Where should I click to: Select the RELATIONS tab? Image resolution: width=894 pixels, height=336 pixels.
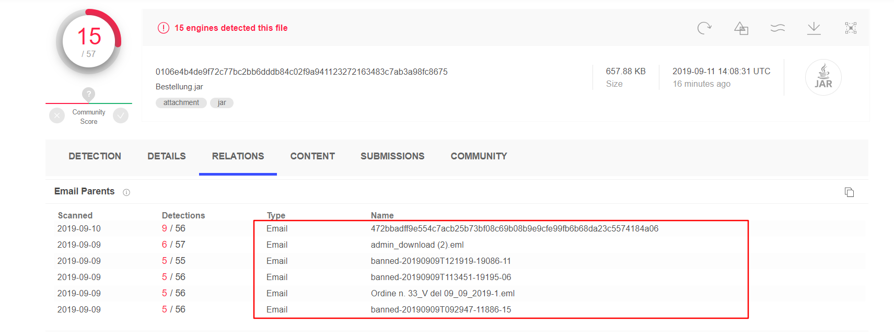pyautogui.click(x=238, y=156)
